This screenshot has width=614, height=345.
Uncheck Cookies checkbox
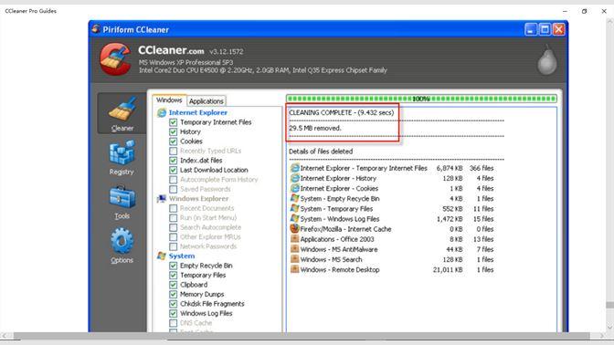[173, 141]
